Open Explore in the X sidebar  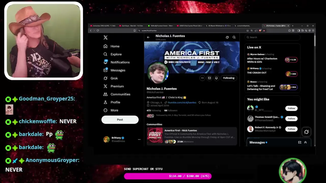coord(113,54)
